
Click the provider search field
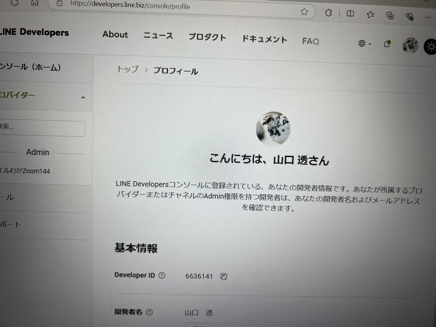pyautogui.click(x=43, y=128)
